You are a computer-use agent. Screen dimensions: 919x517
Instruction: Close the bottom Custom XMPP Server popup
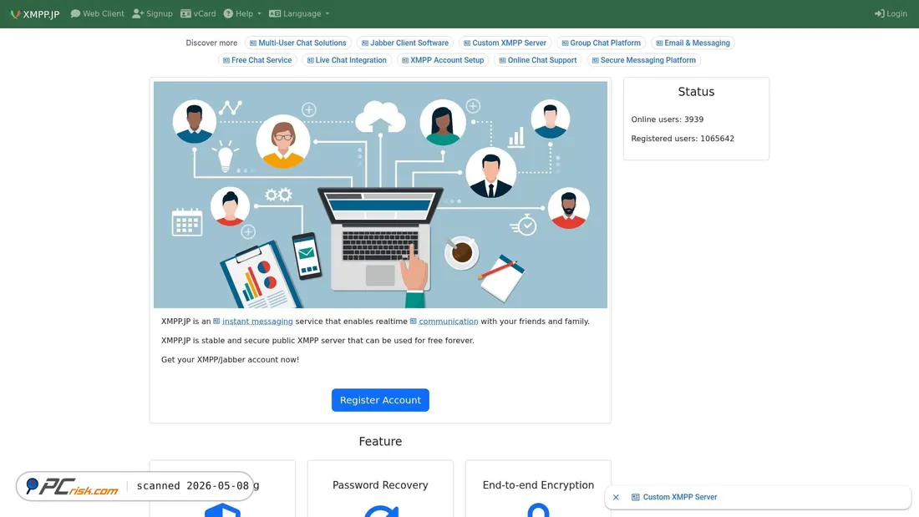pos(616,497)
